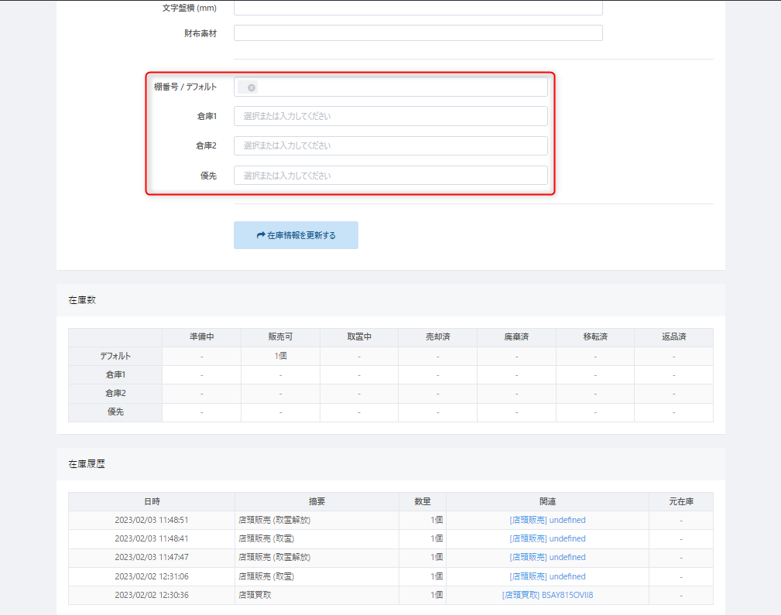Open 店頭販売 link dated 2023/02/03 11:48:41
The height and width of the screenshot is (615, 781).
(547, 538)
